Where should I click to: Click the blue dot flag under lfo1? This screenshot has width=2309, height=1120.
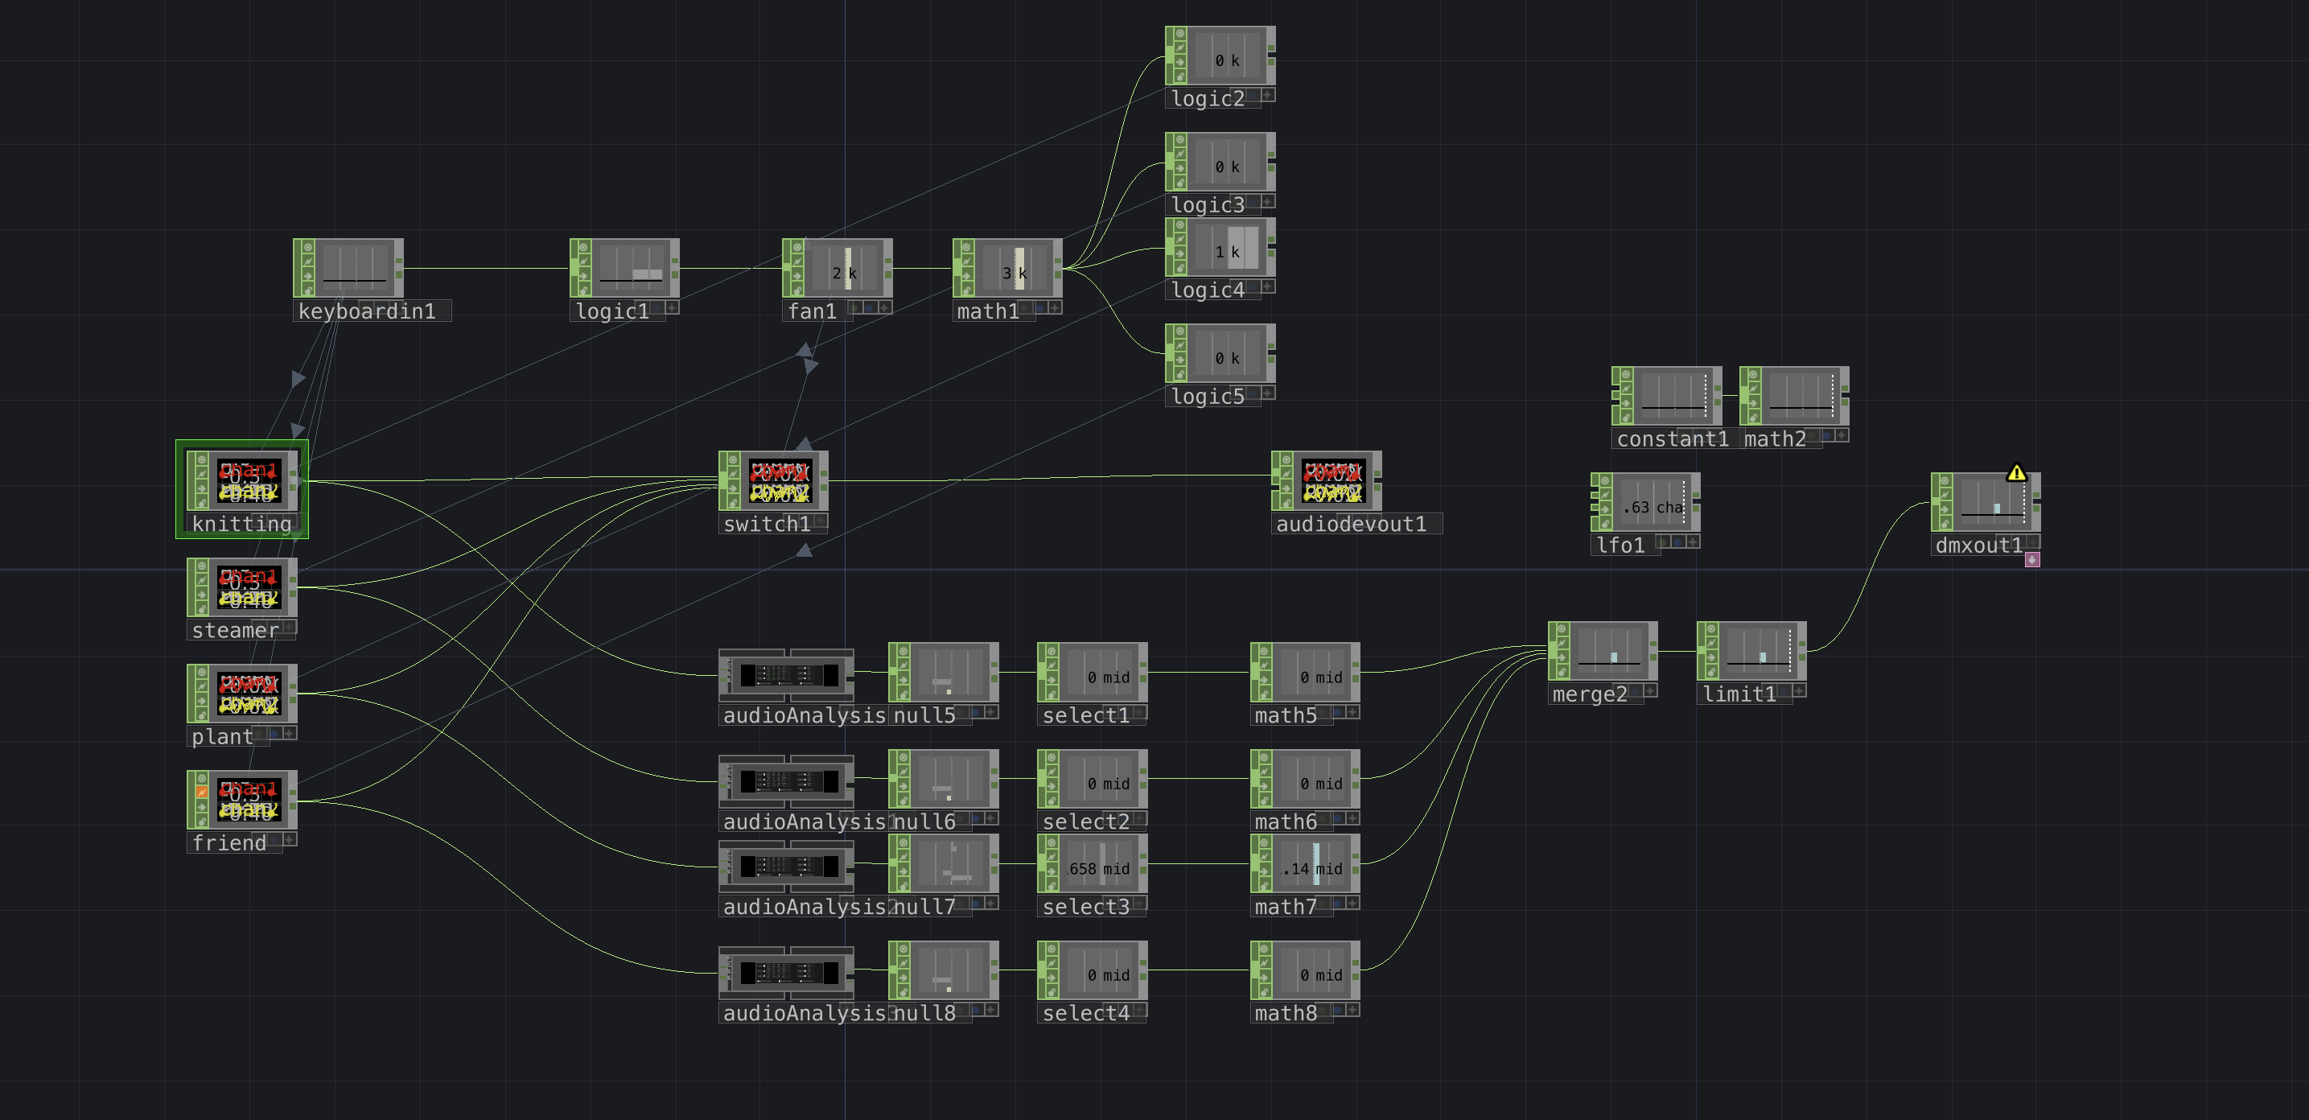click(1677, 541)
